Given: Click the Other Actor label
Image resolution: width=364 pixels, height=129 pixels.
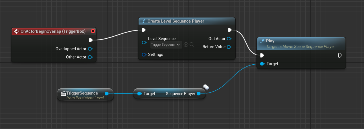Looking at the screenshot, I should click(x=76, y=57).
